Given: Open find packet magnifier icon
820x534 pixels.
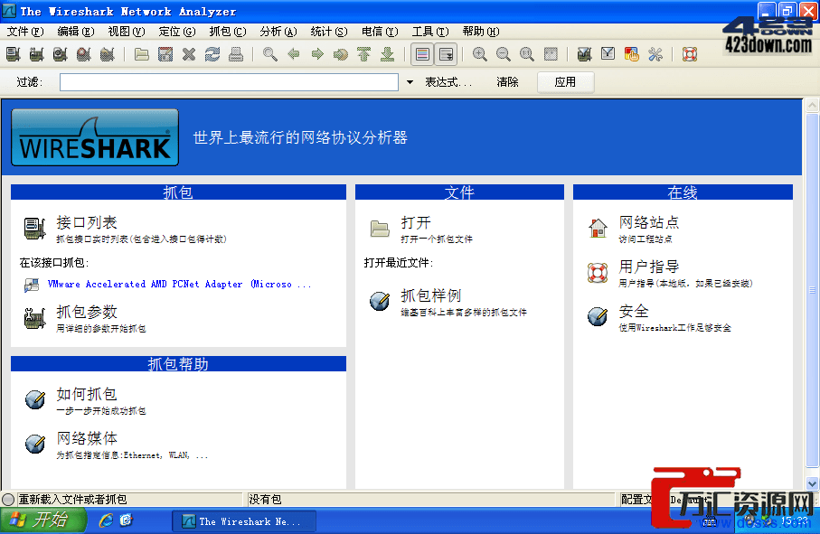Looking at the screenshot, I should point(270,54).
